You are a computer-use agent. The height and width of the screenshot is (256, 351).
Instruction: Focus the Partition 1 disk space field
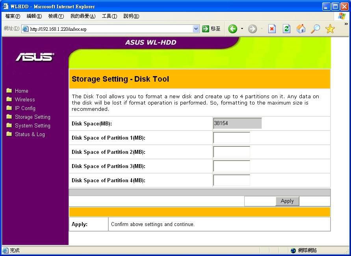click(x=232, y=137)
